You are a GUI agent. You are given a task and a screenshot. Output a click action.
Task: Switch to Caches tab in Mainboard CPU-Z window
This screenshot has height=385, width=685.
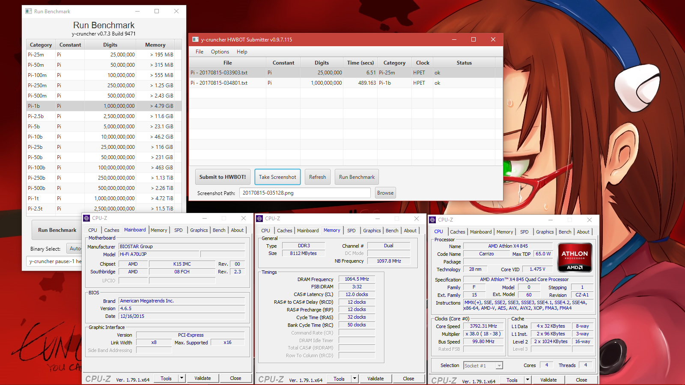(x=112, y=230)
